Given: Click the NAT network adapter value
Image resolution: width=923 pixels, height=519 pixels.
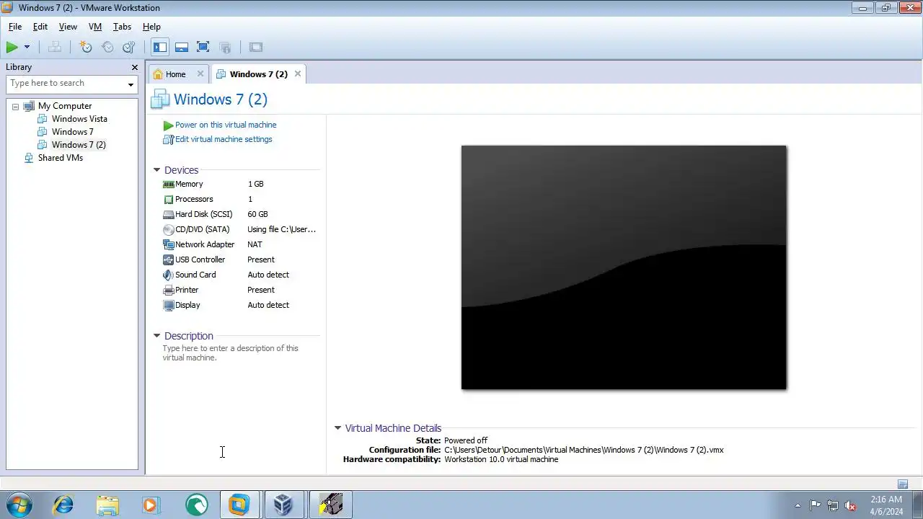Looking at the screenshot, I should [255, 244].
